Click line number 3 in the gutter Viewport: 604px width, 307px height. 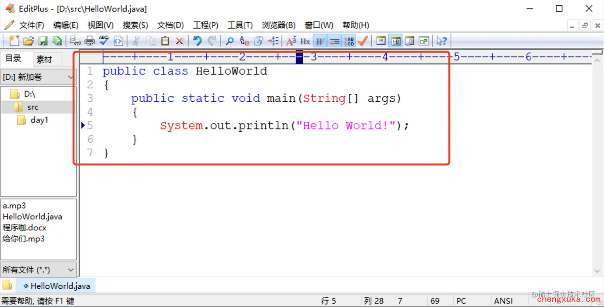coord(90,98)
